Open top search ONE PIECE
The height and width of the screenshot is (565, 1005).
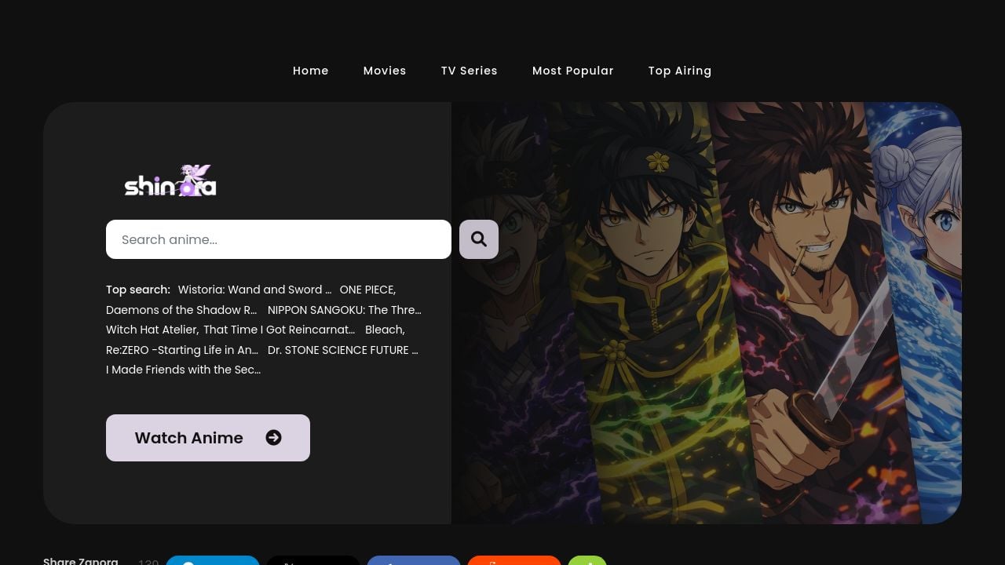367,290
